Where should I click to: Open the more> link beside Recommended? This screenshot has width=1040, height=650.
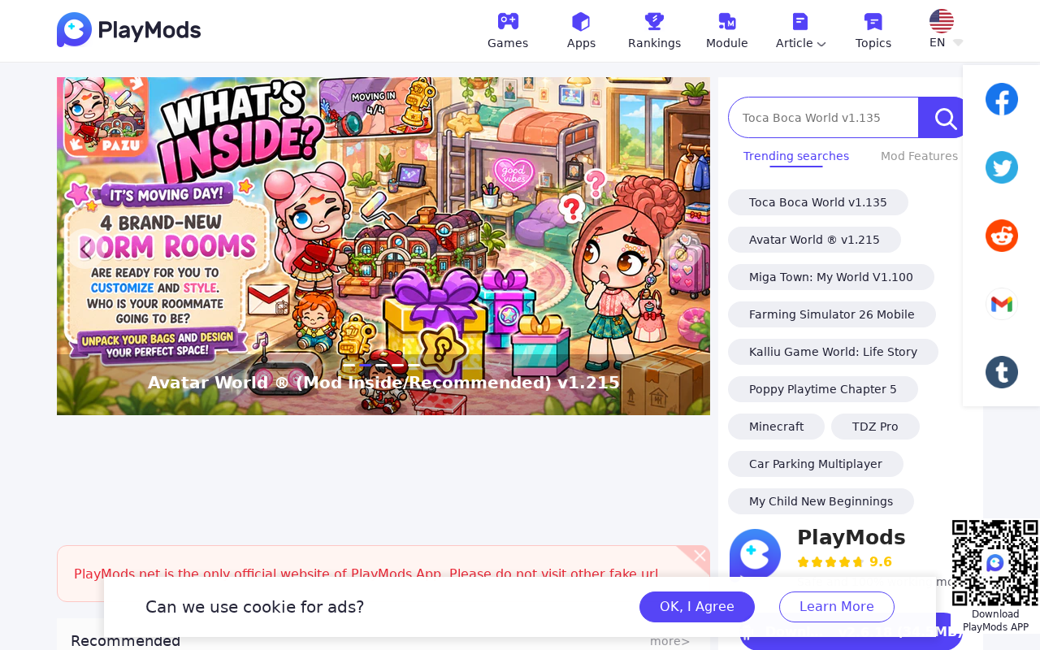pyautogui.click(x=669, y=641)
